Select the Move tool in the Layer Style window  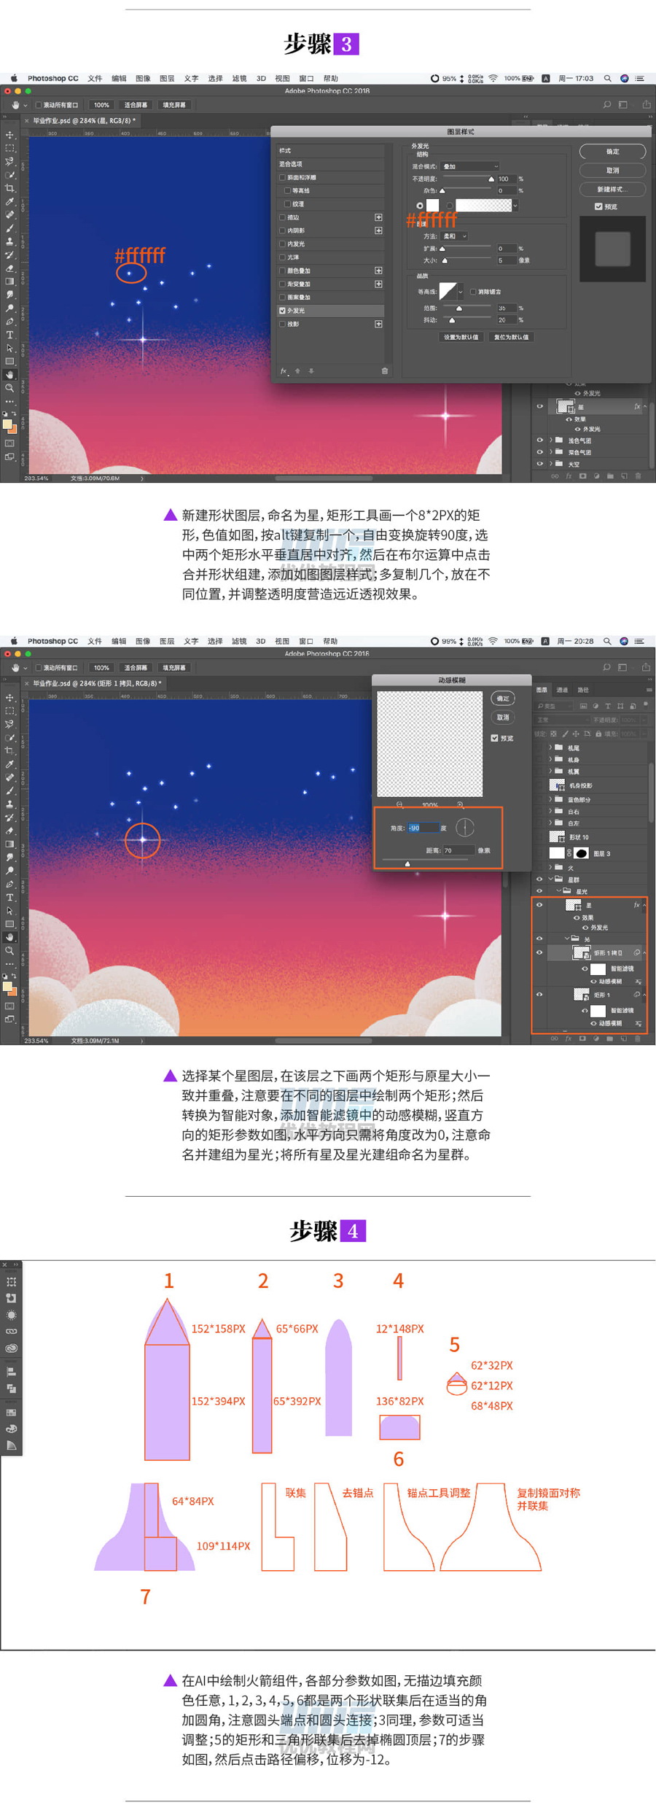(x=9, y=135)
